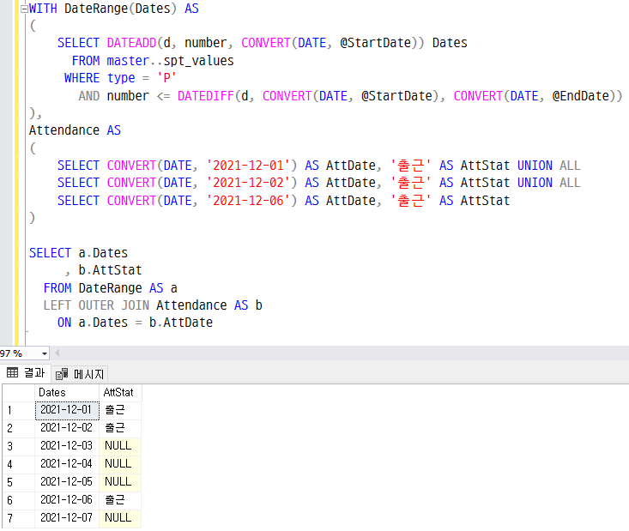Place cursor on DATEDIFF function name
Image resolution: width=629 pixels, height=531 pixels.
(x=205, y=96)
